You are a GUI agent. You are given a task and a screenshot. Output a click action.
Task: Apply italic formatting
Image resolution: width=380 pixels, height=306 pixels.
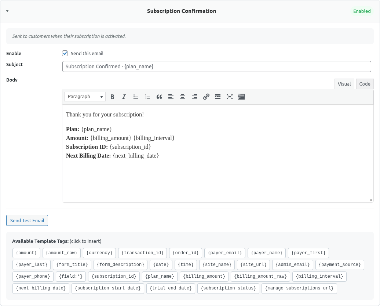pos(124,97)
